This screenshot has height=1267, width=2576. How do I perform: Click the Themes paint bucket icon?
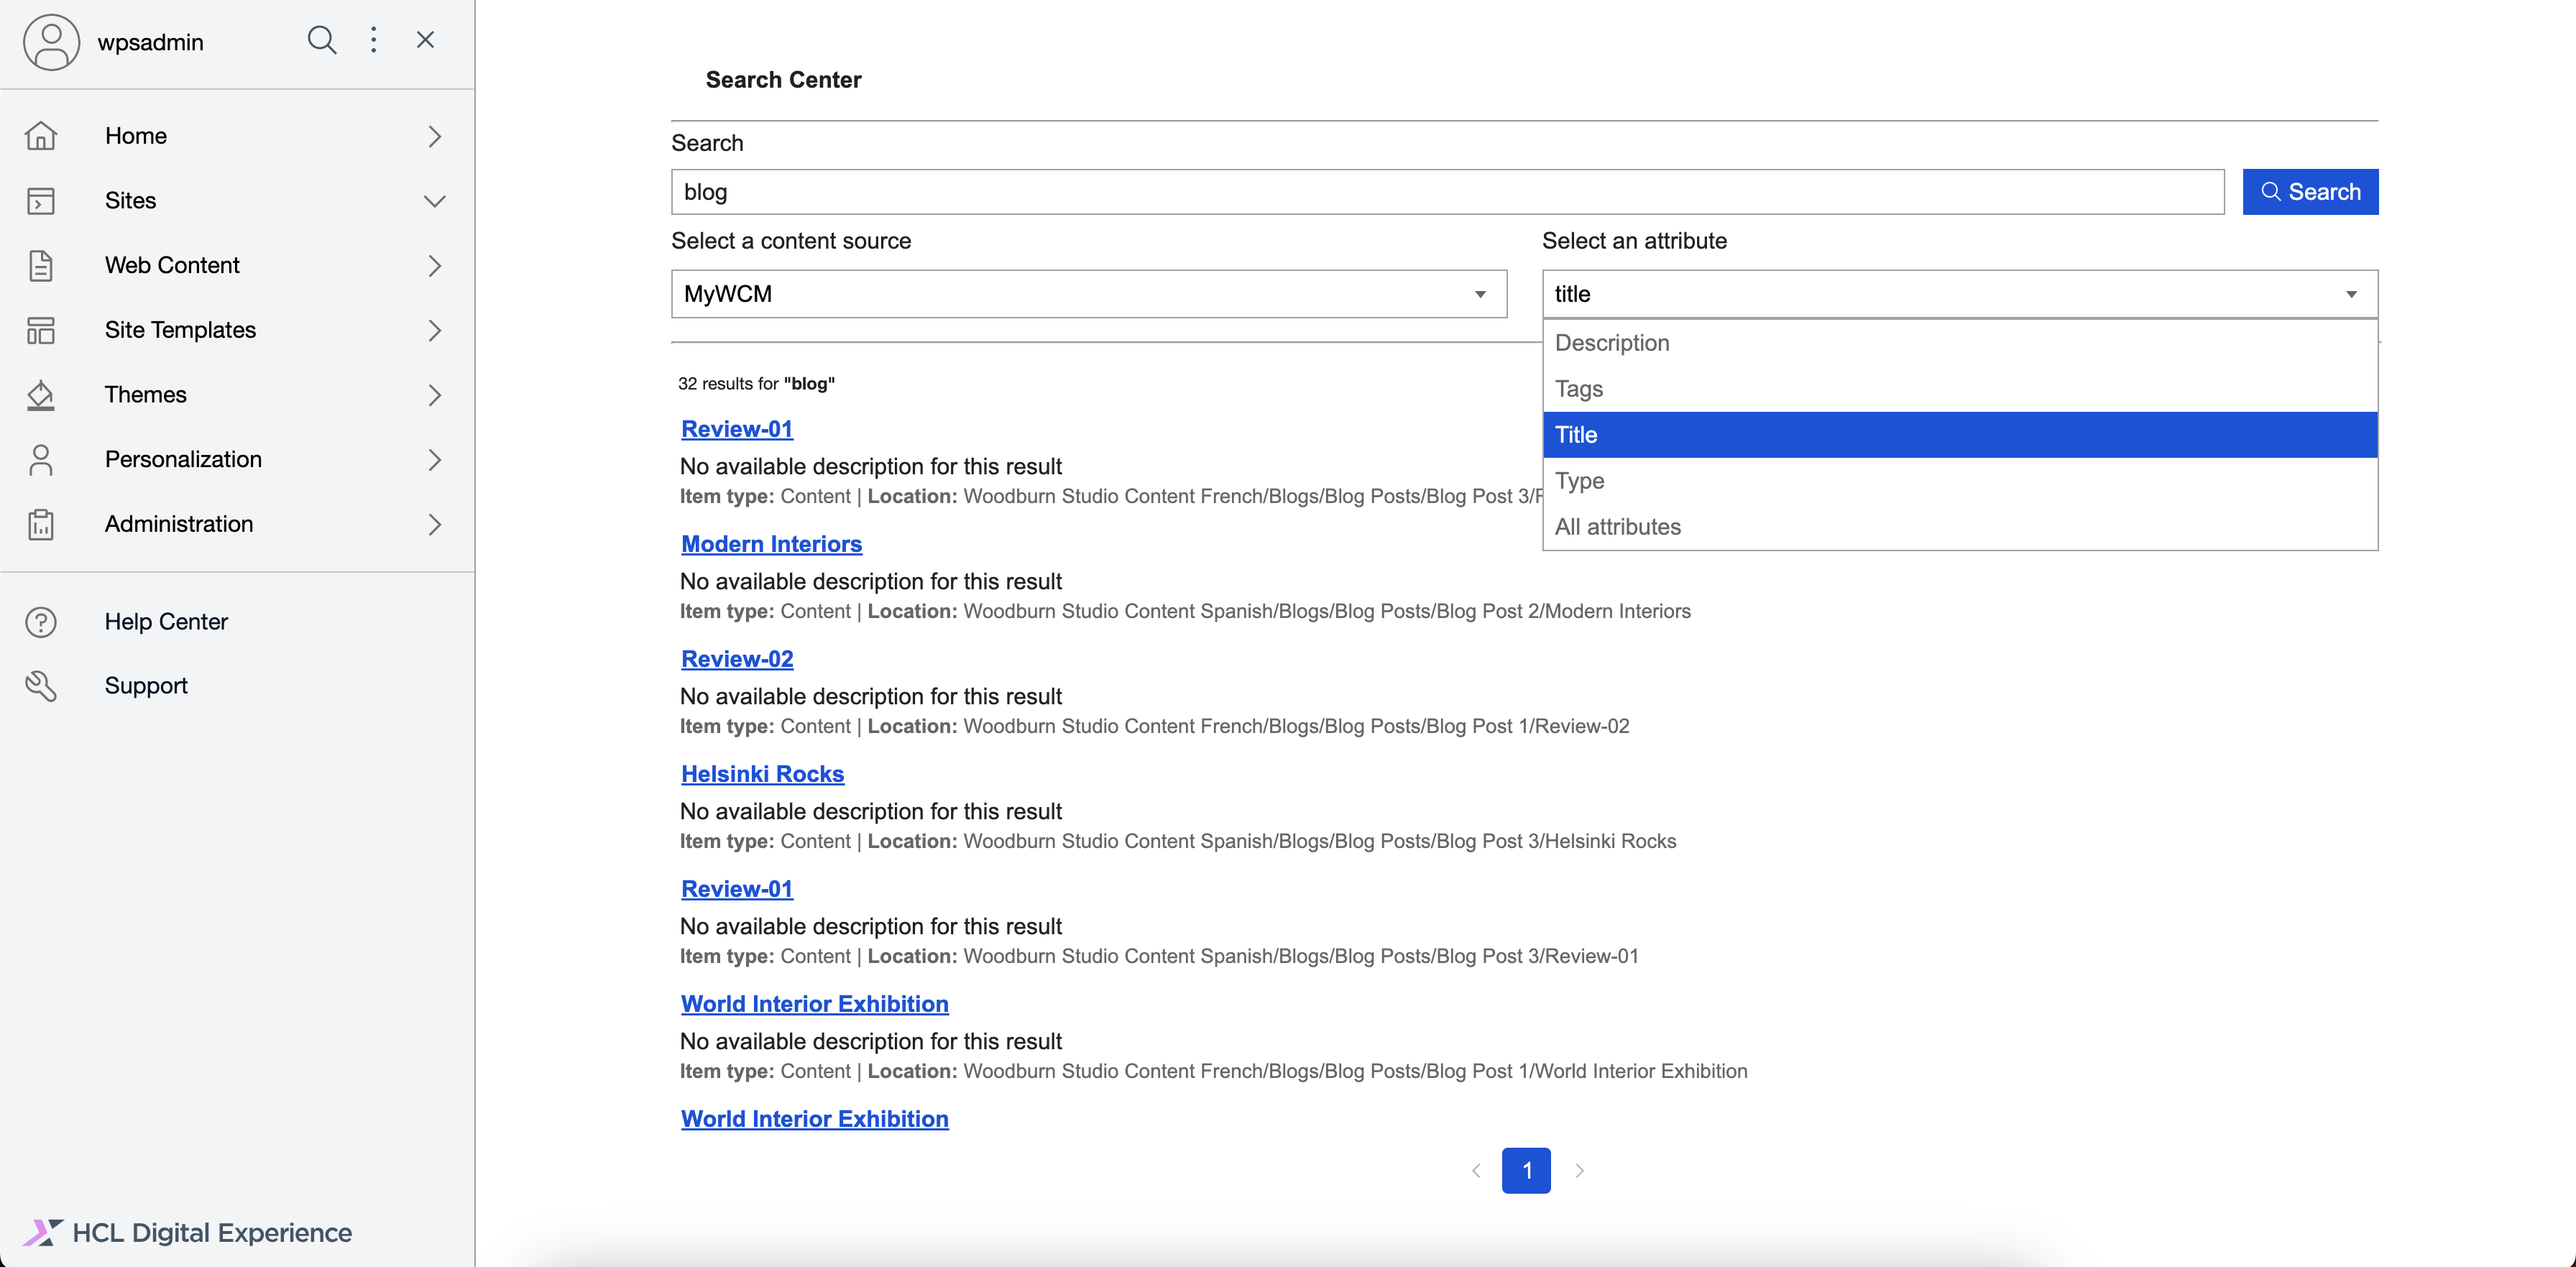(x=41, y=395)
